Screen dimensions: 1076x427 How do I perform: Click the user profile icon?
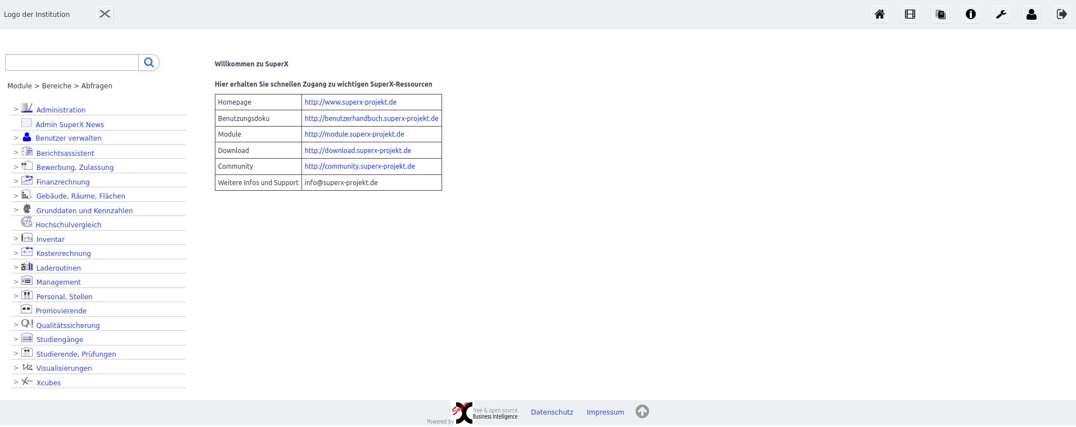[1032, 15]
